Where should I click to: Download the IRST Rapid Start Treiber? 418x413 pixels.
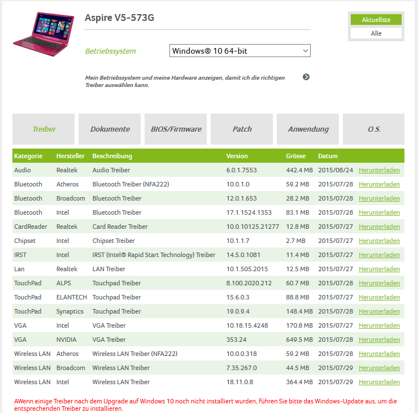(x=379, y=255)
